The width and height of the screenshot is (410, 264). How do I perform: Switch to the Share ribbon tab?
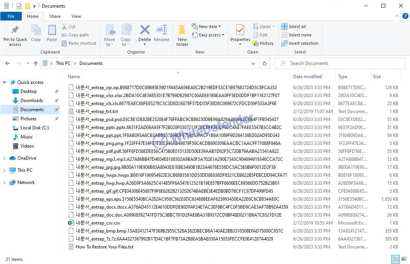pyautogui.click(x=55, y=16)
